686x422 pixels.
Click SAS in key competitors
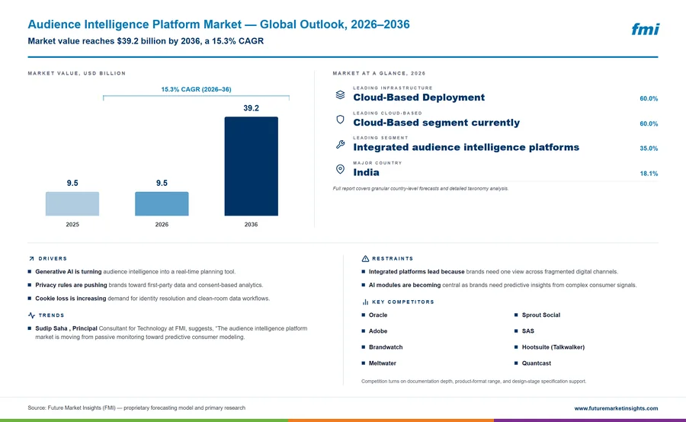click(527, 331)
